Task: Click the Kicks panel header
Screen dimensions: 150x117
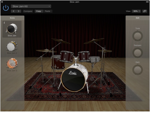Action: (12, 18)
